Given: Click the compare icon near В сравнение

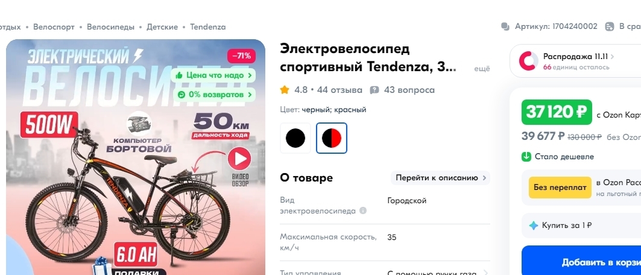Looking at the screenshot, I should click(x=609, y=27).
